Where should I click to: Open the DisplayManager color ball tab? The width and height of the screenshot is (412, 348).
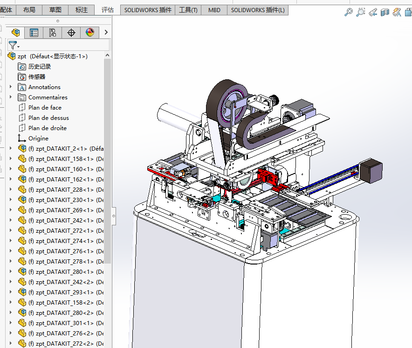click(89, 32)
